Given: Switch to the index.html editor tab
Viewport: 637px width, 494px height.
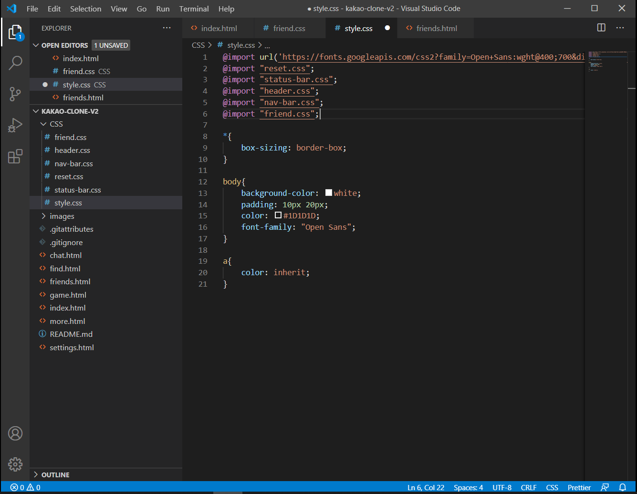Looking at the screenshot, I should point(218,28).
